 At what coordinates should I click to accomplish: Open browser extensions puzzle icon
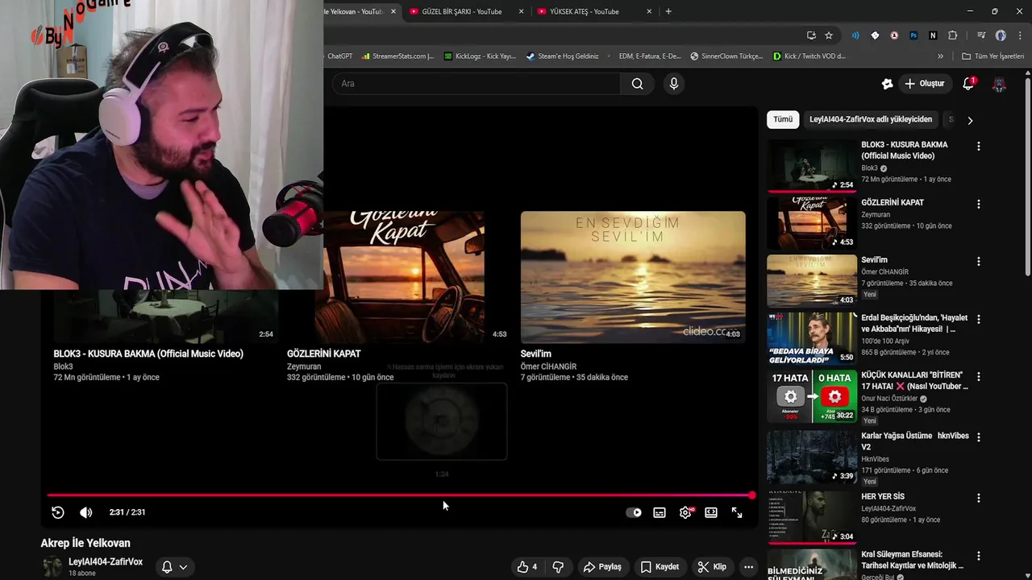953,35
